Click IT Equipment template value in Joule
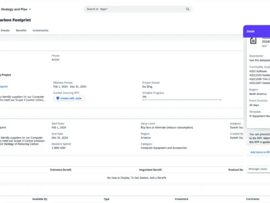 [260, 116]
